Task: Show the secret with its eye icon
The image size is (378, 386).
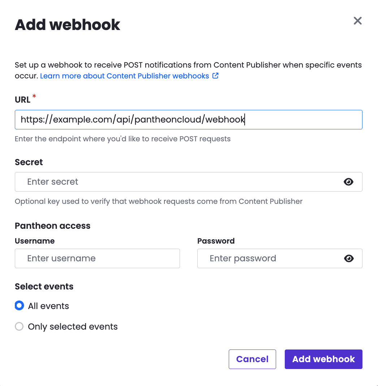Action: click(x=348, y=182)
